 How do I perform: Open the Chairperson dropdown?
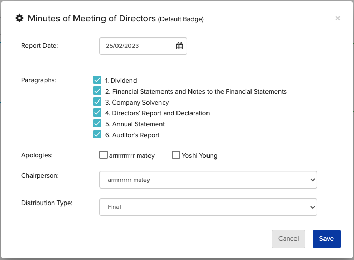(208, 180)
